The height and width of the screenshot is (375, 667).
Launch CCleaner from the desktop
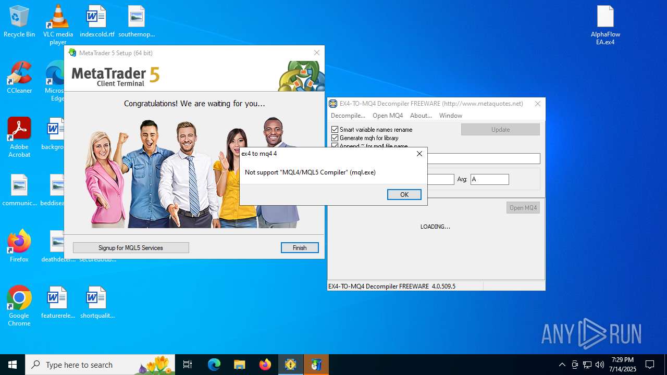click(x=19, y=78)
